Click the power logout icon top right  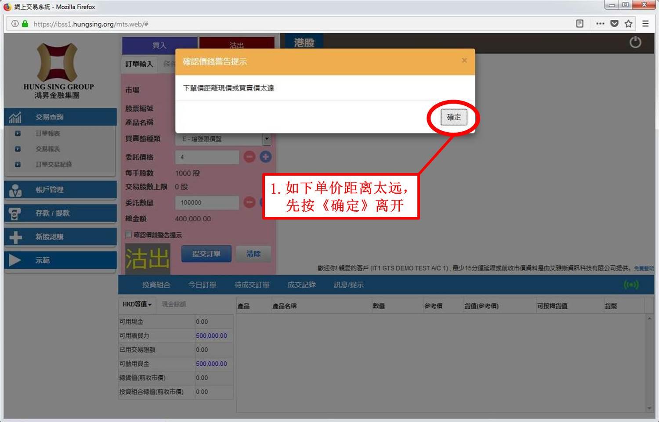coord(636,43)
